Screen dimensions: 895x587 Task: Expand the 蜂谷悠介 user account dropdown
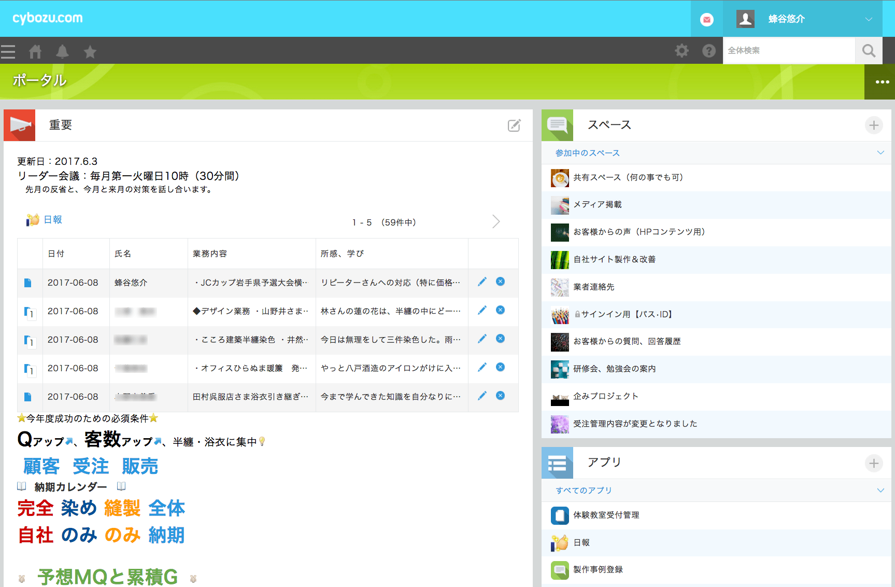869,19
